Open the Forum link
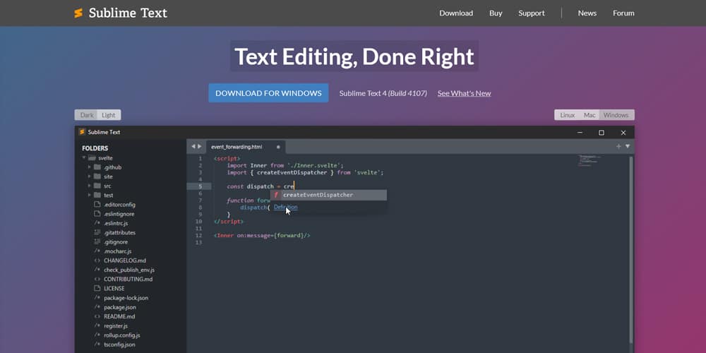 click(623, 13)
